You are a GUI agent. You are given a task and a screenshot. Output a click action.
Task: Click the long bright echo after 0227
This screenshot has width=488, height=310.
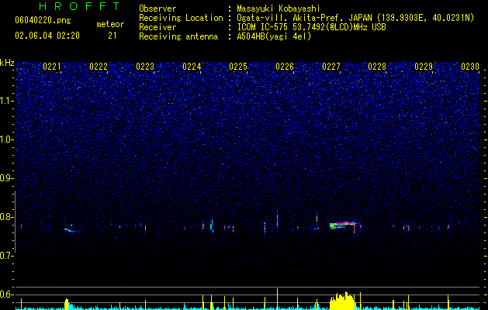pos(343,226)
